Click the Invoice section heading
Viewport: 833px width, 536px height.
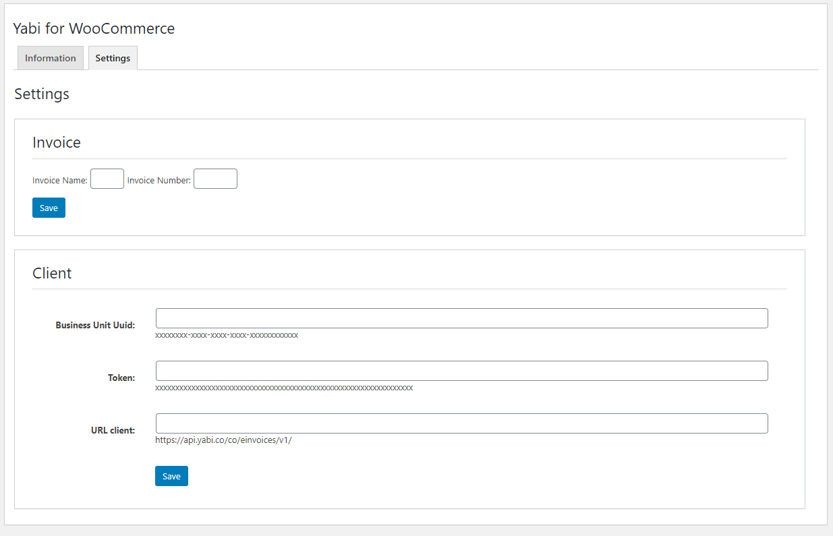point(57,143)
